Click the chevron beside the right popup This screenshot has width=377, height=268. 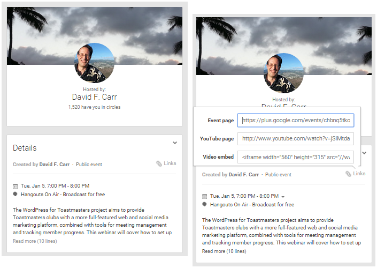pyautogui.click(x=365, y=153)
